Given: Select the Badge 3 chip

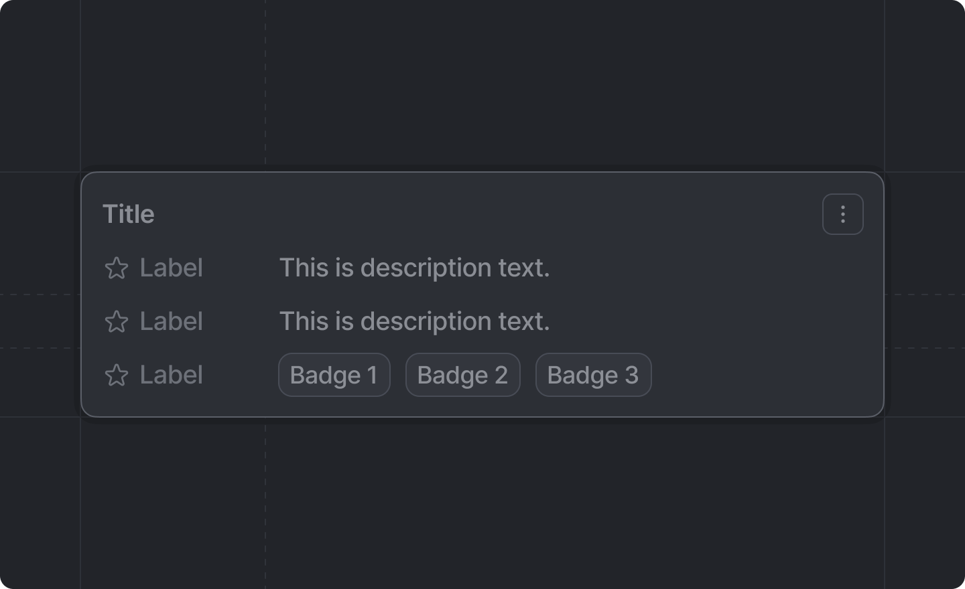Looking at the screenshot, I should click(x=593, y=375).
